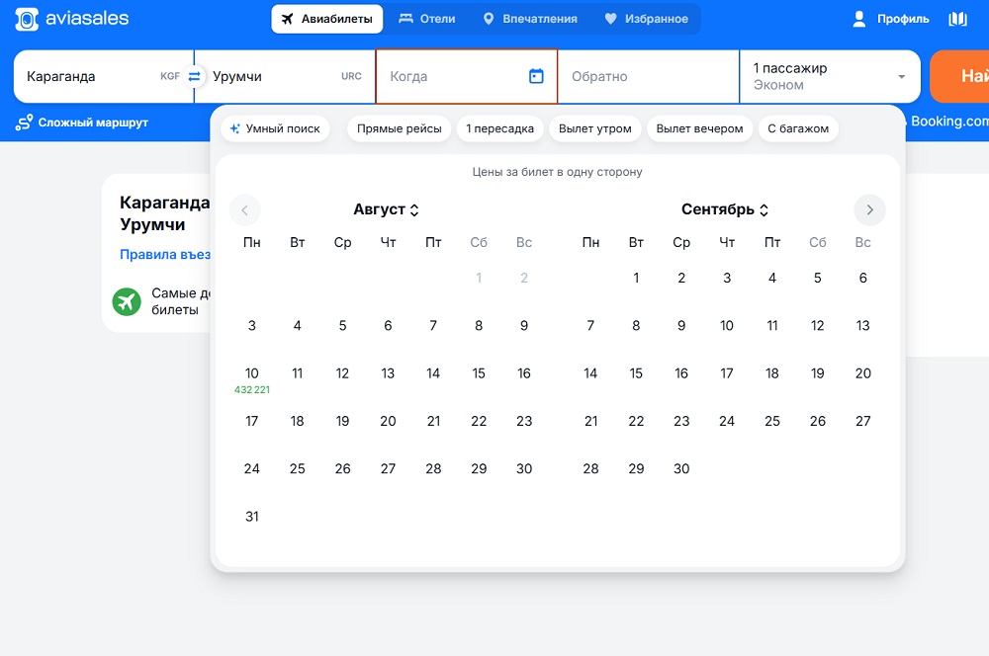The width and height of the screenshot is (989, 656).
Task: Click the orange search button
Action: tap(959, 76)
